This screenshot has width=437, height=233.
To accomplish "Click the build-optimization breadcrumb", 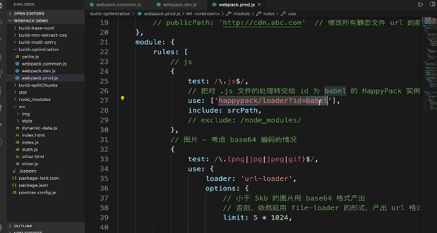I will point(110,13).
